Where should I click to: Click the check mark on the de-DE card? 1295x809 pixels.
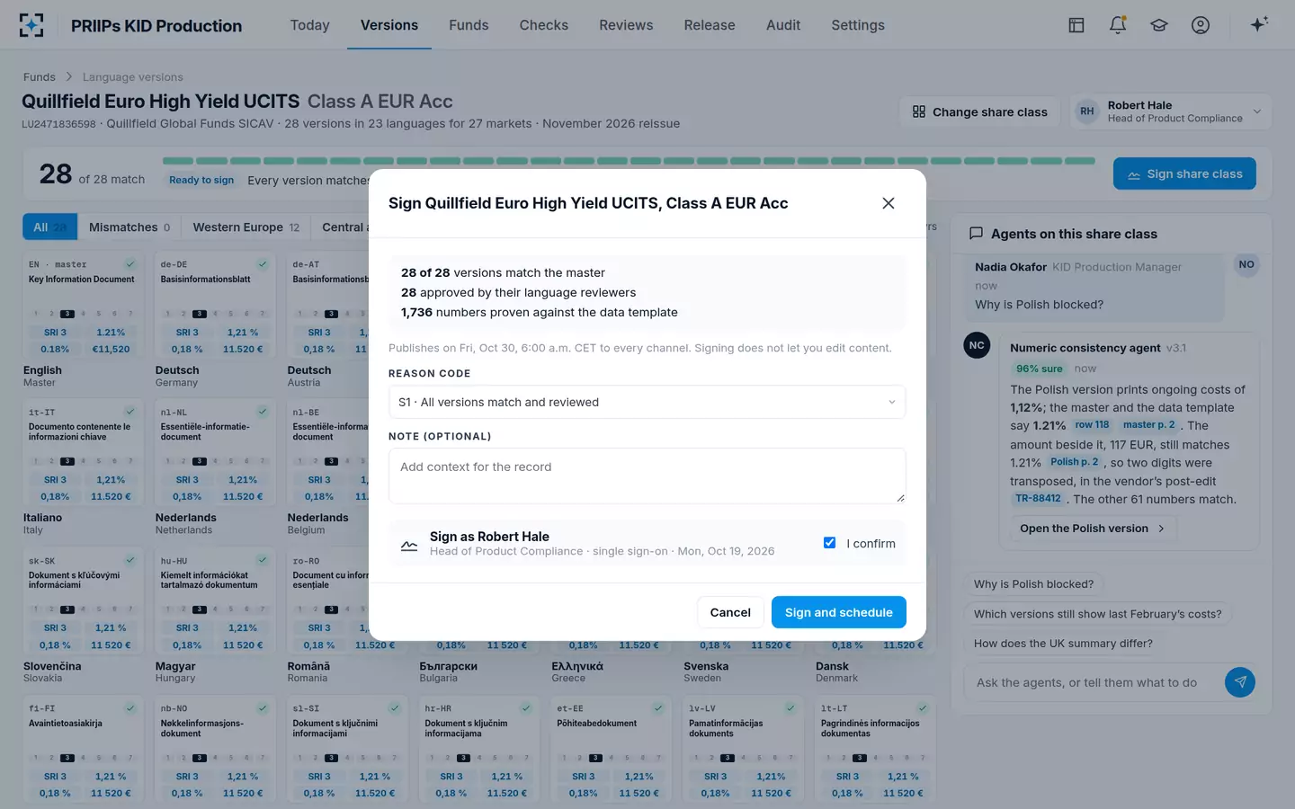[263, 264]
